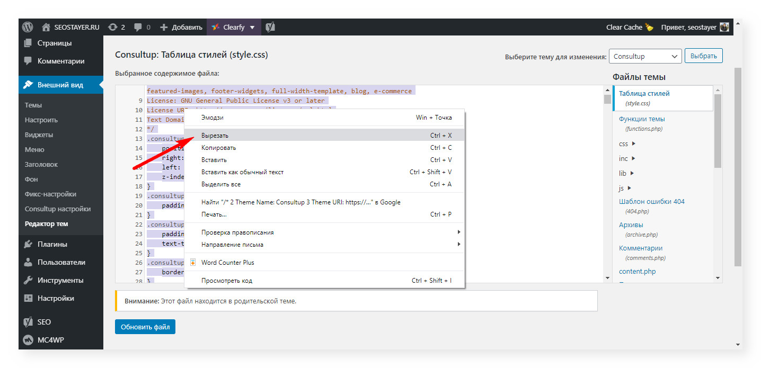The height and width of the screenshot is (368, 761).
Task: Click the Пользователи person icon
Action: (x=29, y=263)
